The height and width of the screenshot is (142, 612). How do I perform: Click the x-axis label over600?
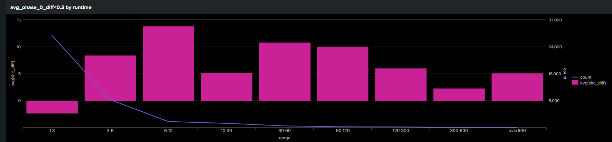pos(517,131)
